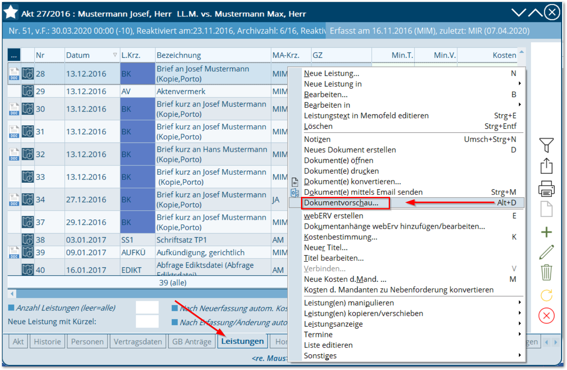Click the filter funnel icon in the right sidebar
Viewport: 567px width, 370px height.
tap(546, 145)
